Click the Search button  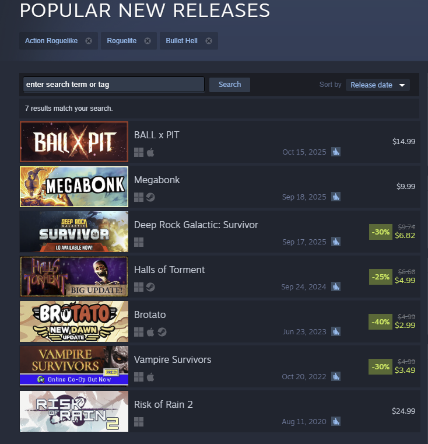point(230,85)
